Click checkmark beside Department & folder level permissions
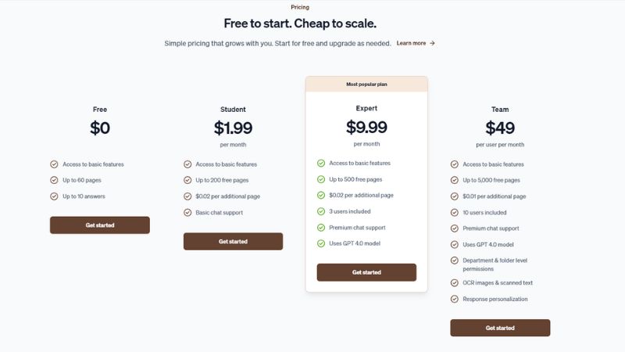625x352 pixels. tap(455, 260)
